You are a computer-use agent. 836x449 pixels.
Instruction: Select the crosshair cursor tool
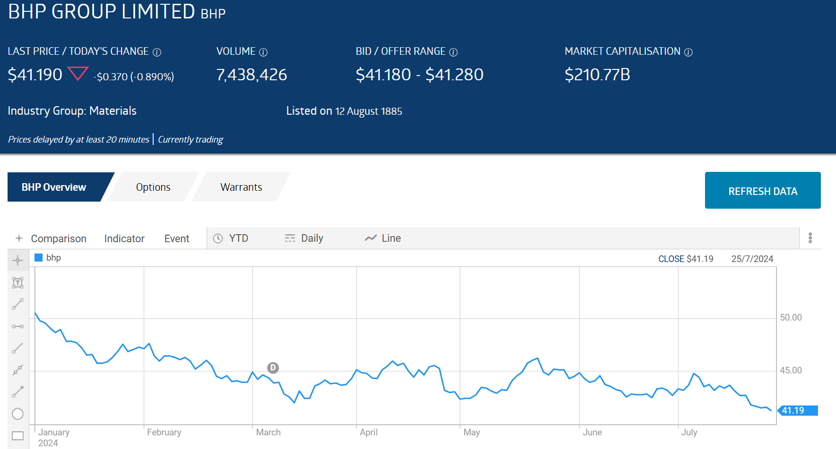[17, 260]
